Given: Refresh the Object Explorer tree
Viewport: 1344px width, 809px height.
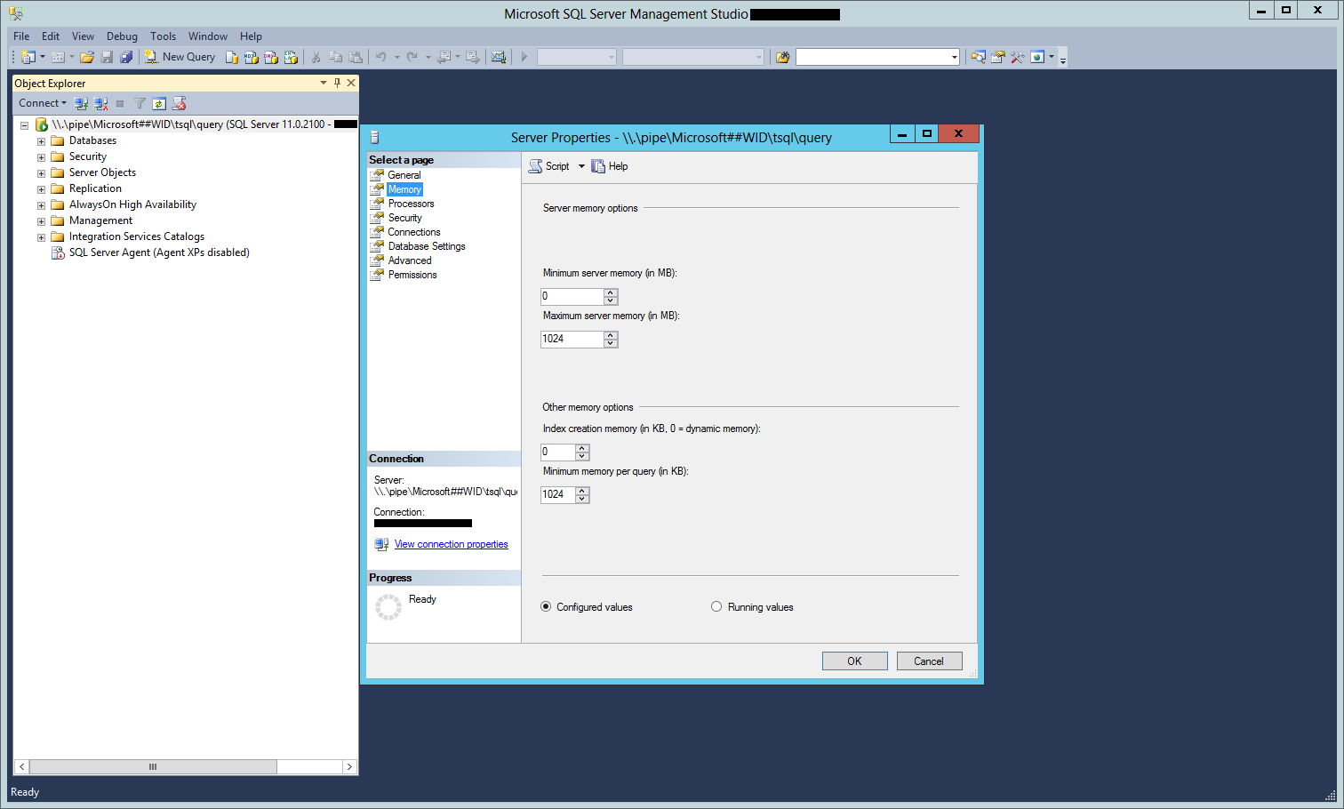Looking at the screenshot, I should coord(159,103).
